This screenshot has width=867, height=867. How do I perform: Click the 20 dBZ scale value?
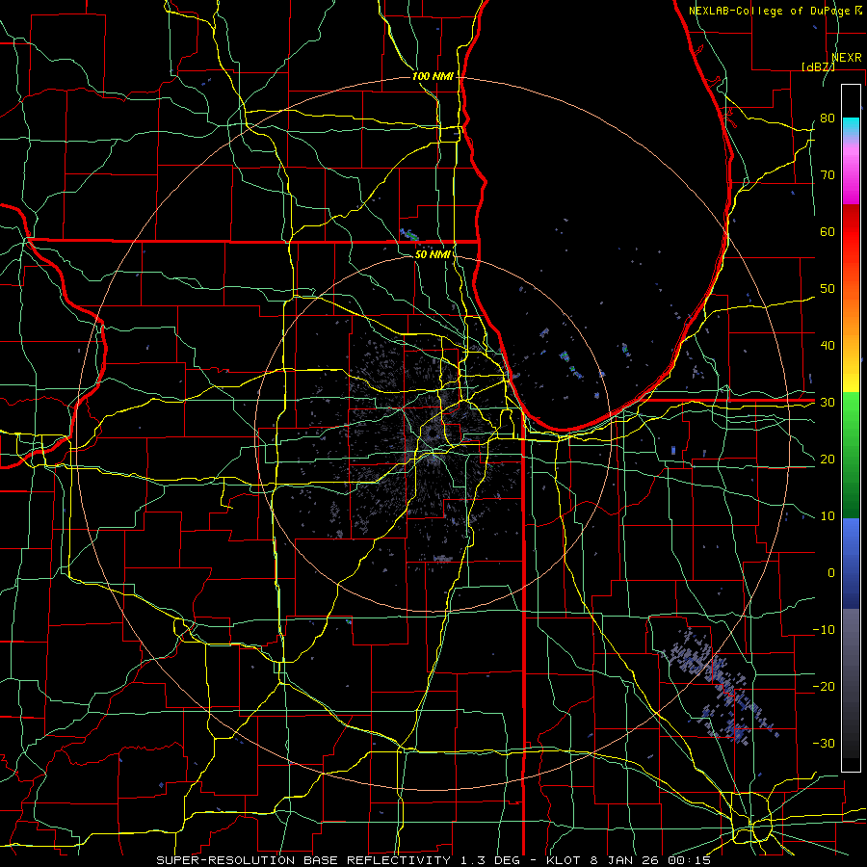click(828, 459)
